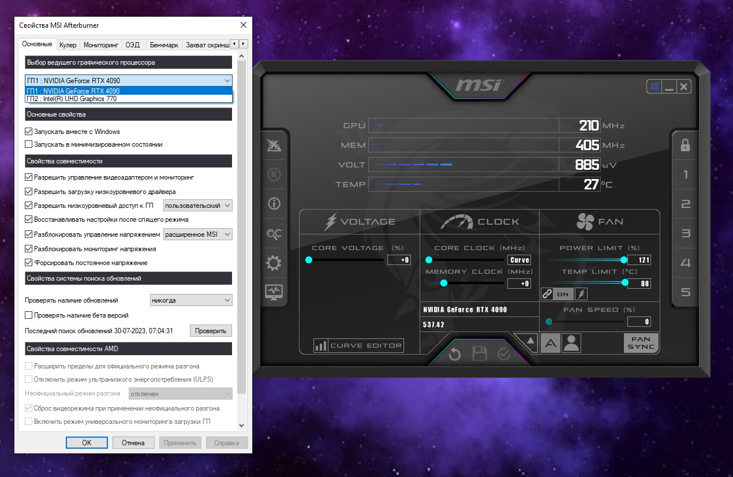Switch to the 'ОЭД' tab
733x477 pixels.
click(x=133, y=44)
